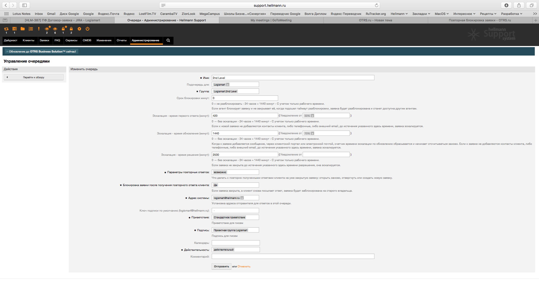Image resolution: width=539 pixels, height=303 pixels.
Task: Open the Подпись dropdown
Action: (x=235, y=230)
